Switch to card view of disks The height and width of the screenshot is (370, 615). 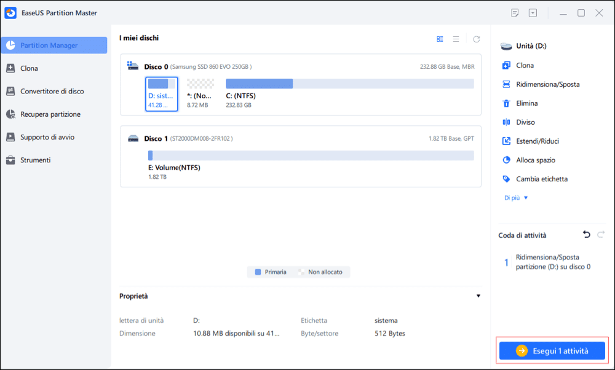[x=440, y=39]
